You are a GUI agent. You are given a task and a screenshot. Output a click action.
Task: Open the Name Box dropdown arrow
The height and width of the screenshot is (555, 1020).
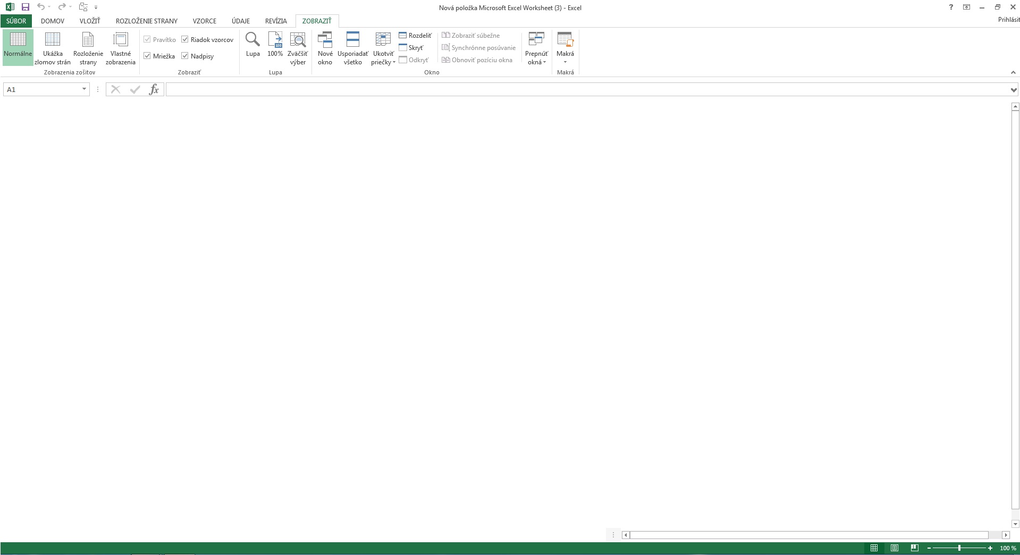(84, 89)
